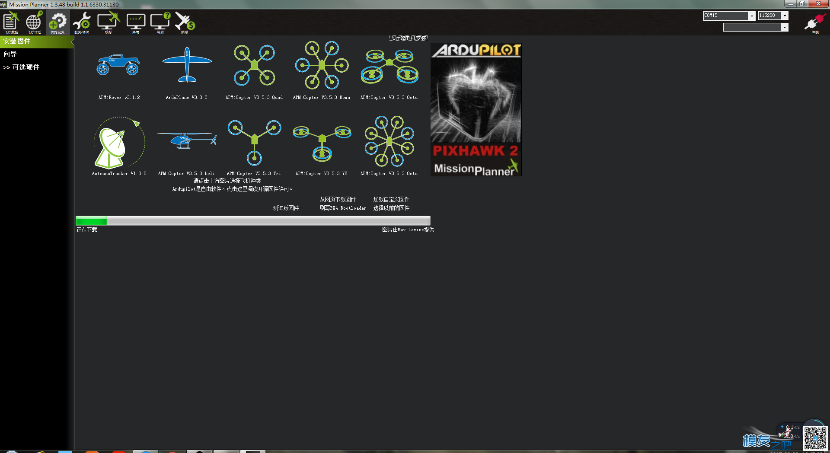Viewport: 830px width, 453px height.
Task: Open the Help (帮助) icon
Action: [160, 22]
